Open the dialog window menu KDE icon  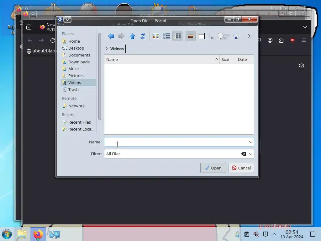point(60,19)
